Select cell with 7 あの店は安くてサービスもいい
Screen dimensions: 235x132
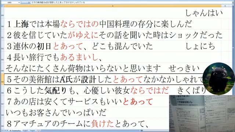[87, 102]
